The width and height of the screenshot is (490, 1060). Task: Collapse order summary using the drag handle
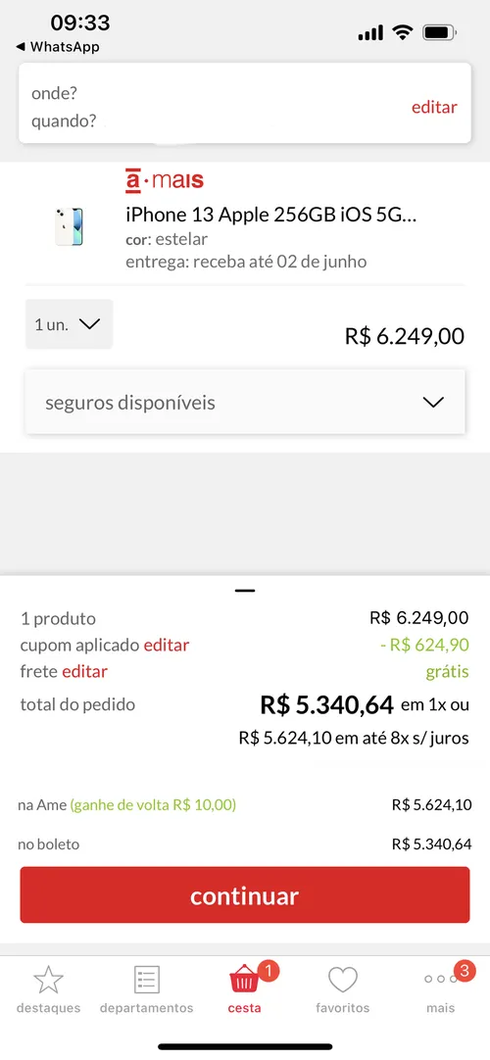(x=245, y=591)
